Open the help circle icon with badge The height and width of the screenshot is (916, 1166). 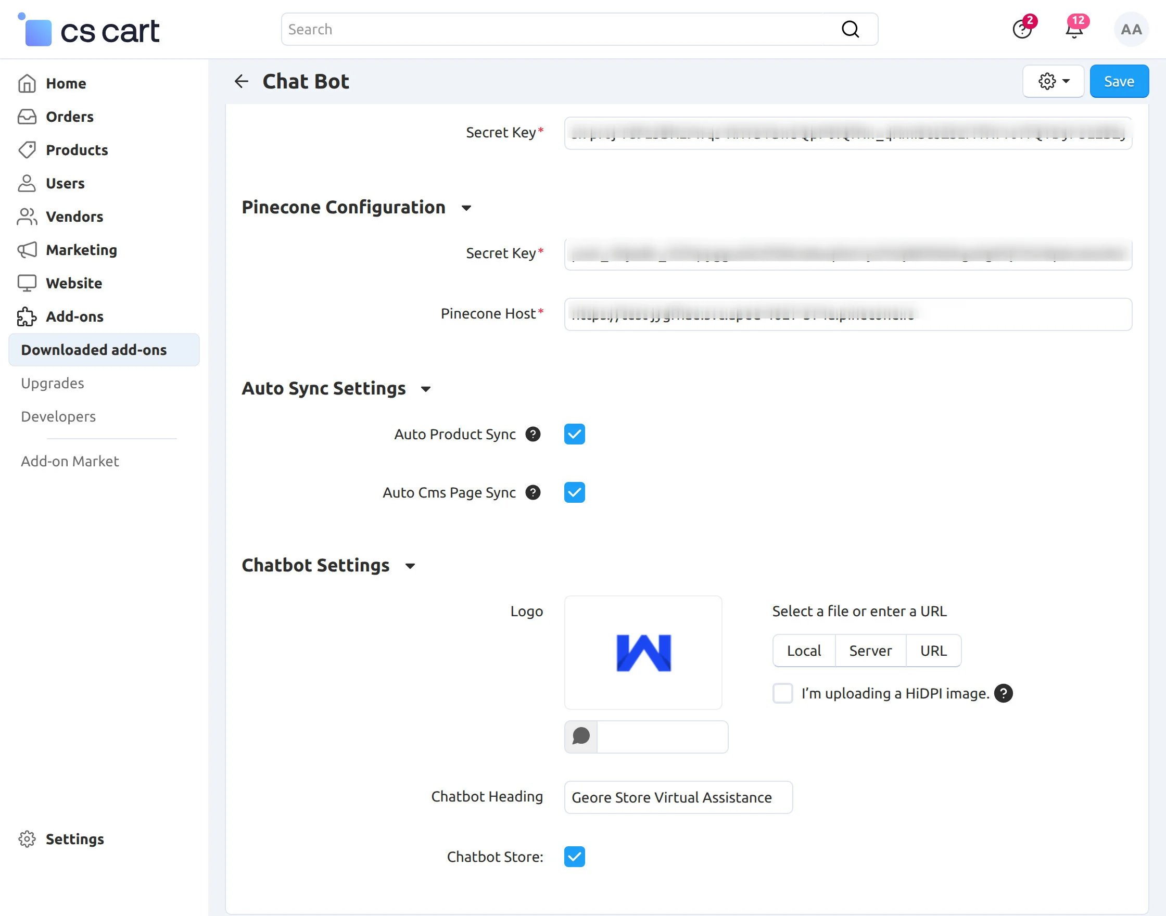[1022, 30]
